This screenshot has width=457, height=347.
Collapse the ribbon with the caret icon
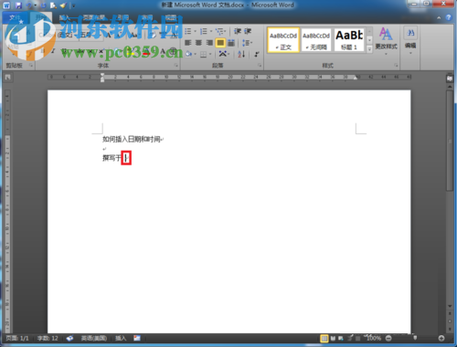[439, 17]
